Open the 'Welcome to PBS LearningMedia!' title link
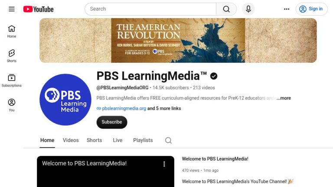The image size is (333, 187). click(x=215, y=159)
